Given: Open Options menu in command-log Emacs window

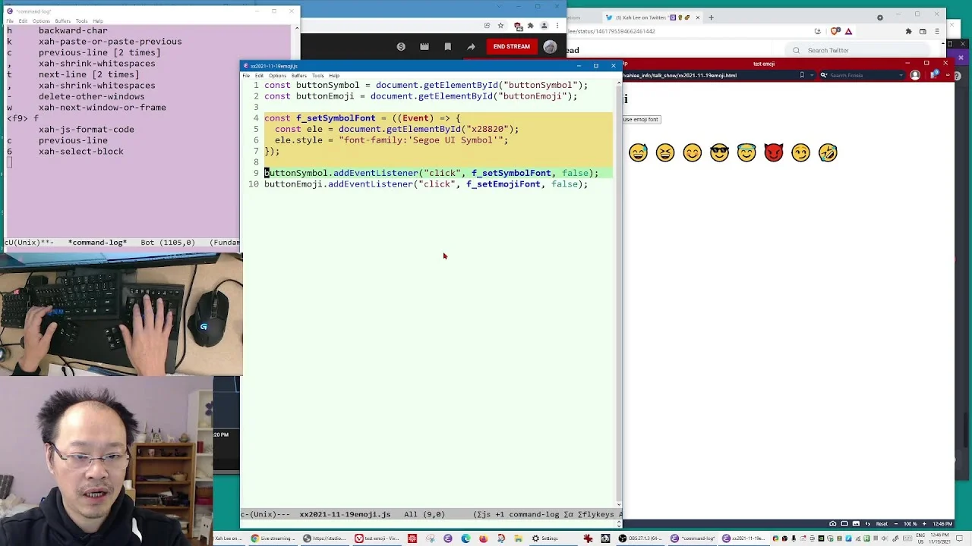Looking at the screenshot, I should coord(41,21).
